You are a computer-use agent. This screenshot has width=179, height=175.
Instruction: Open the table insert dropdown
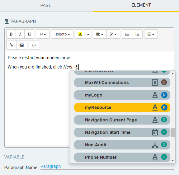coord(151,34)
